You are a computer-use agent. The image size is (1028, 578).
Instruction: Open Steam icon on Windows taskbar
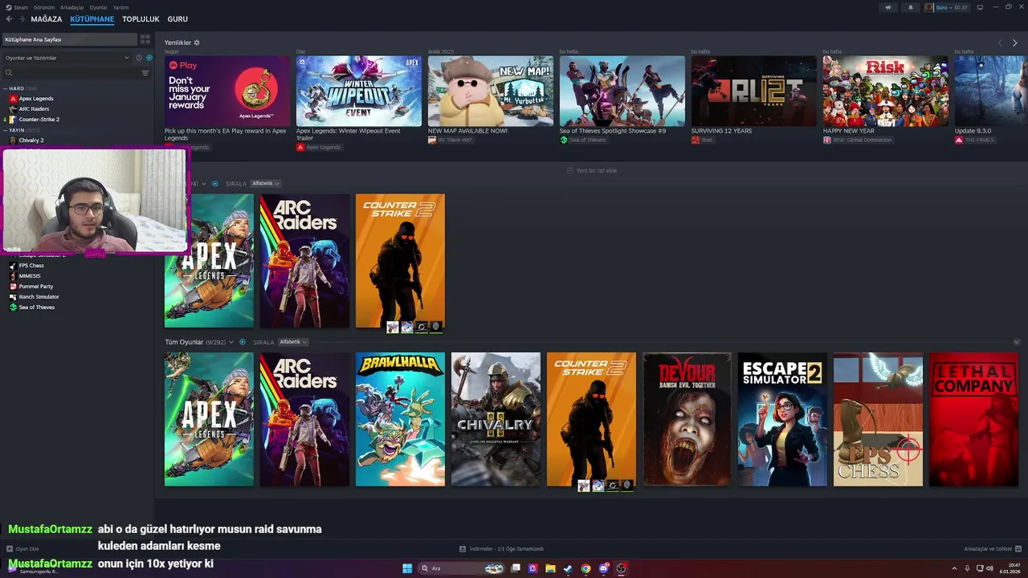(568, 568)
